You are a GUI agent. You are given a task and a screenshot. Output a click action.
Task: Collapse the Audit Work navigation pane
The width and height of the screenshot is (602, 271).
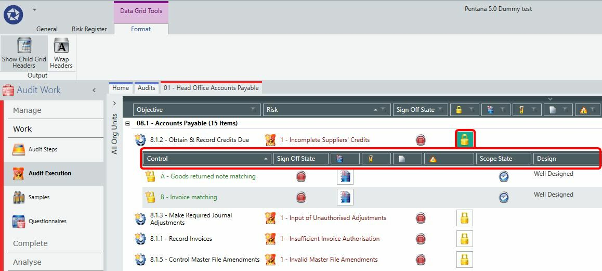[94, 91]
